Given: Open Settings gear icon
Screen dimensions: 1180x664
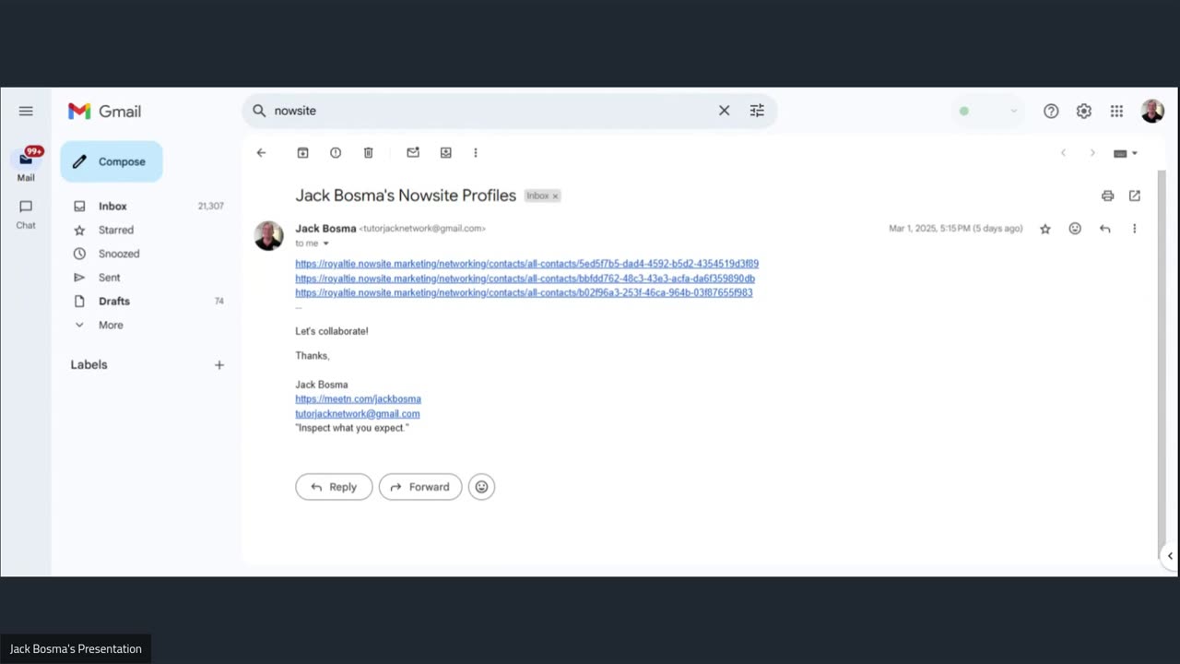Looking at the screenshot, I should point(1084,112).
